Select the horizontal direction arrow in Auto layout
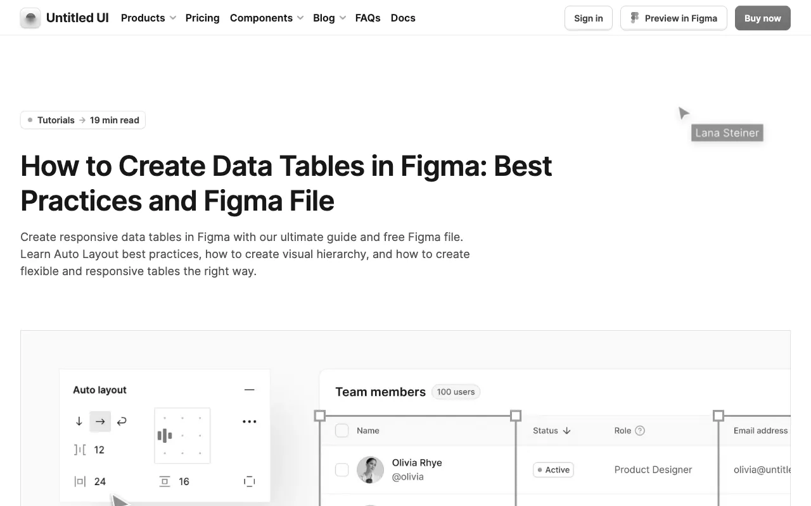 tap(100, 421)
